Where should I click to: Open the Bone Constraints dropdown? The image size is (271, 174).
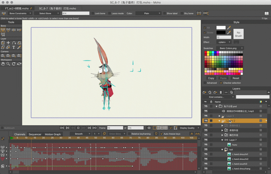[20, 13]
